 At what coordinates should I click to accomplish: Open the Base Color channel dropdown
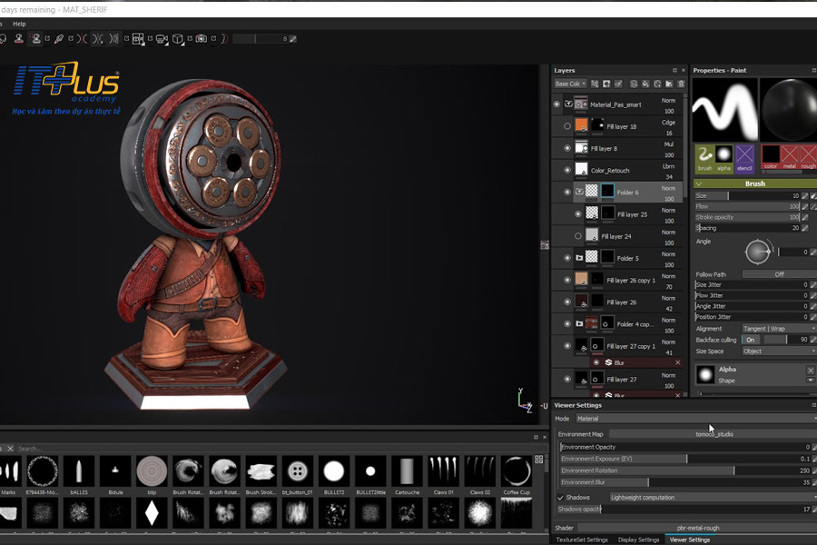point(570,84)
